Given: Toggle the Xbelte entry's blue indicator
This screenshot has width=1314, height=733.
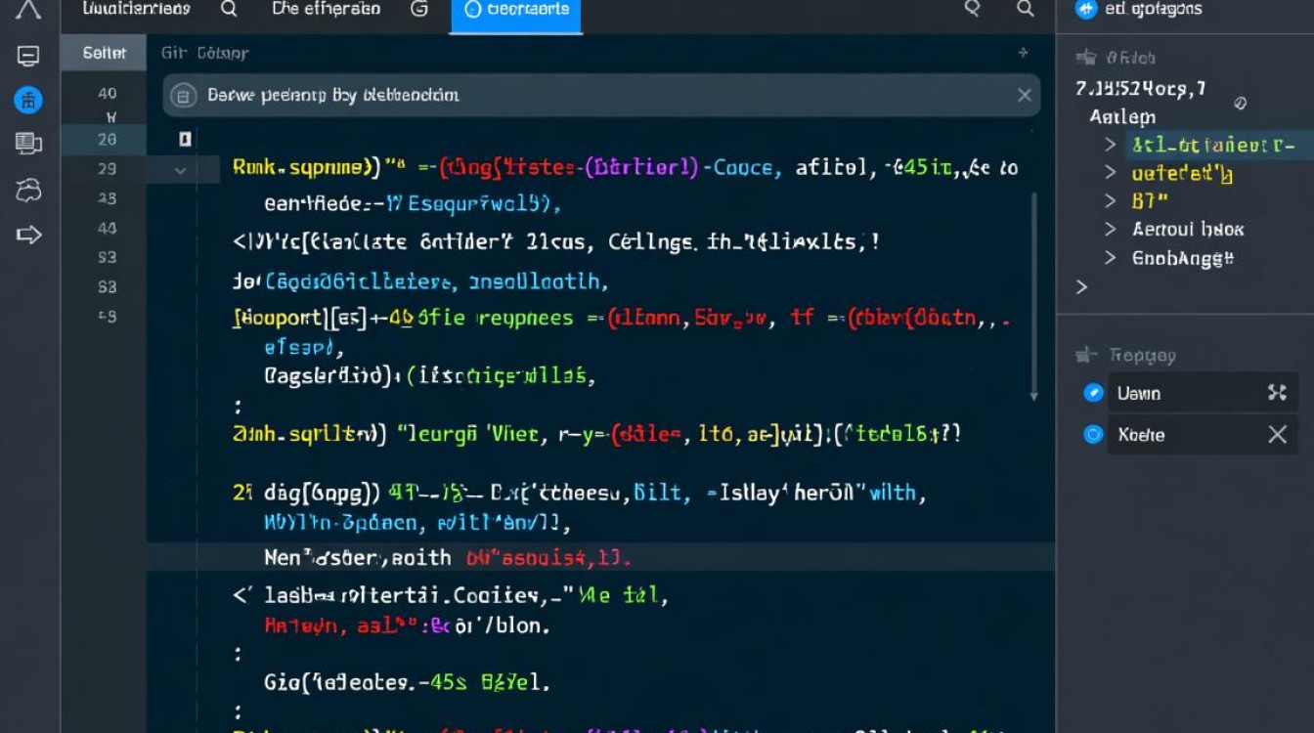Looking at the screenshot, I should tap(1094, 434).
